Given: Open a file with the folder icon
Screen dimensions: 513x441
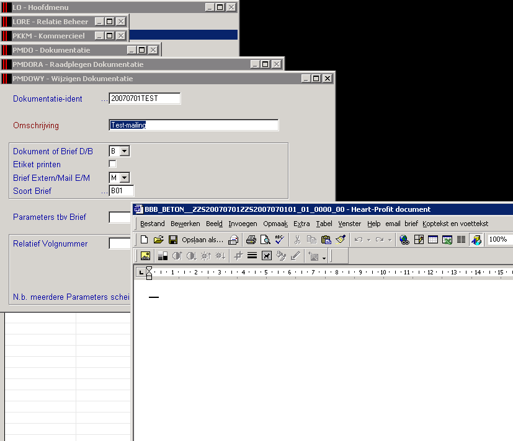Looking at the screenshot, I should click(158, 240).
